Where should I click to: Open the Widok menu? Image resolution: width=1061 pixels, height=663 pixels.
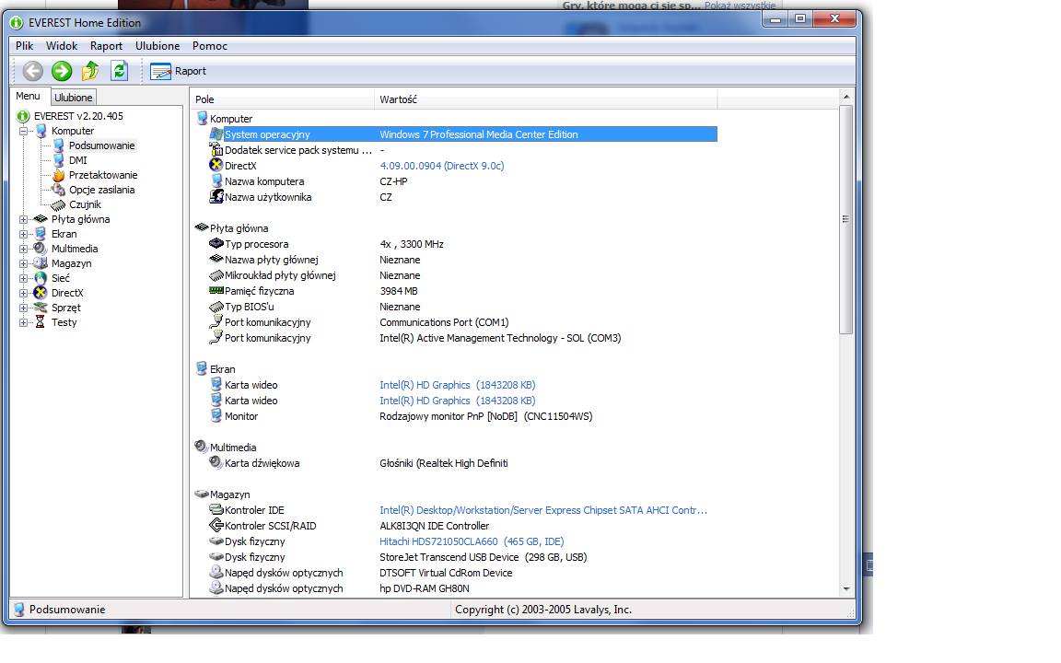62,46
